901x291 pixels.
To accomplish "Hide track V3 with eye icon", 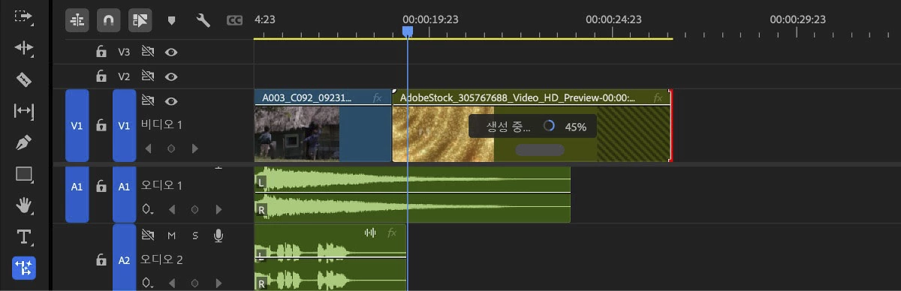I will coord(171,52).
